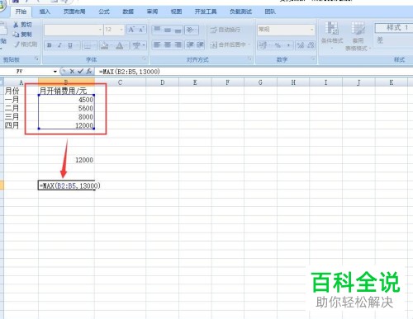The height and width of the screenshot is (319, 413).
Task: Open the Name Box dropdown arrow
Action: (55, 72)
